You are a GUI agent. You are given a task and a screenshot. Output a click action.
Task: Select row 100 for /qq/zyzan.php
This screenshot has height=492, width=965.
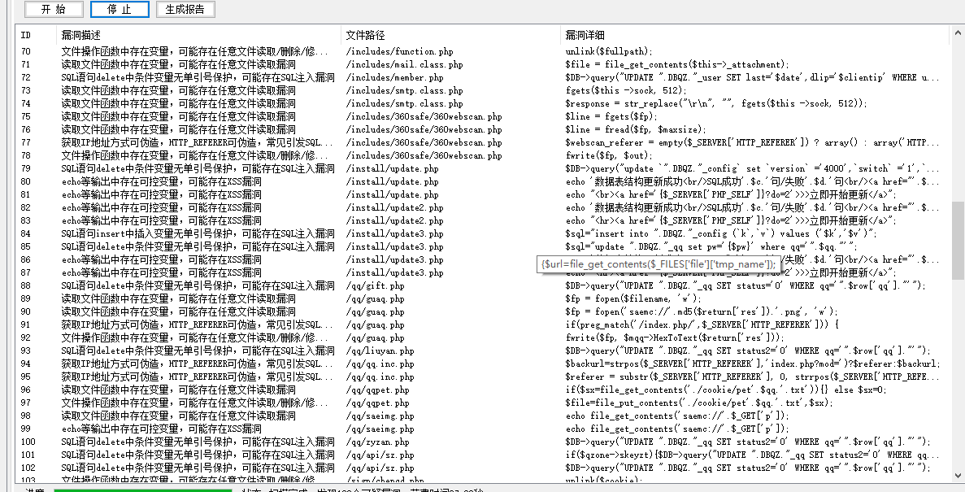point(195,442)
